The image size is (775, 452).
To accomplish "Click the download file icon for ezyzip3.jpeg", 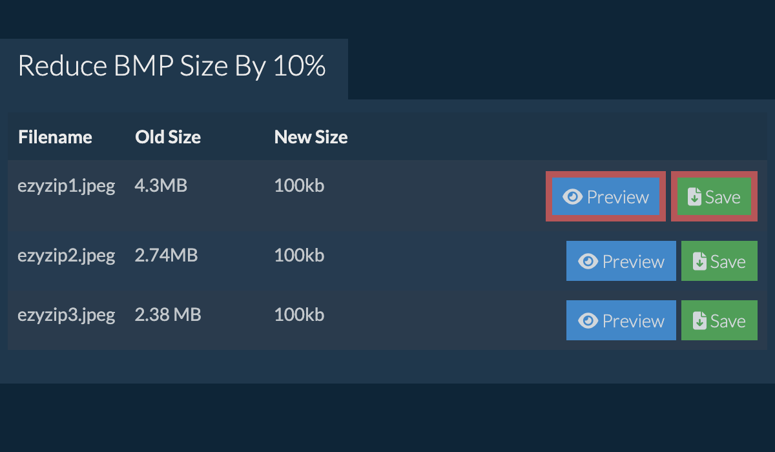I will point(699,321).
